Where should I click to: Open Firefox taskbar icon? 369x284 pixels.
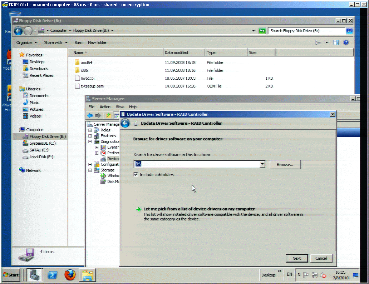(x=70, y=275)
